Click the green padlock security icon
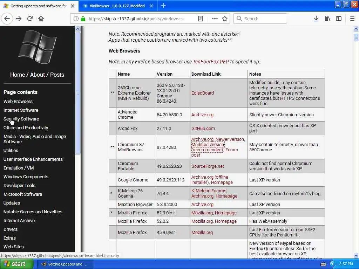359x269 pixels. (83, 19)
